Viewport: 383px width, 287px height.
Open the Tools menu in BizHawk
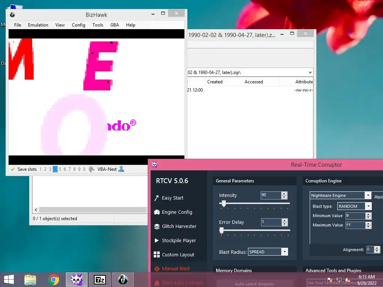(x=98, y=25)
